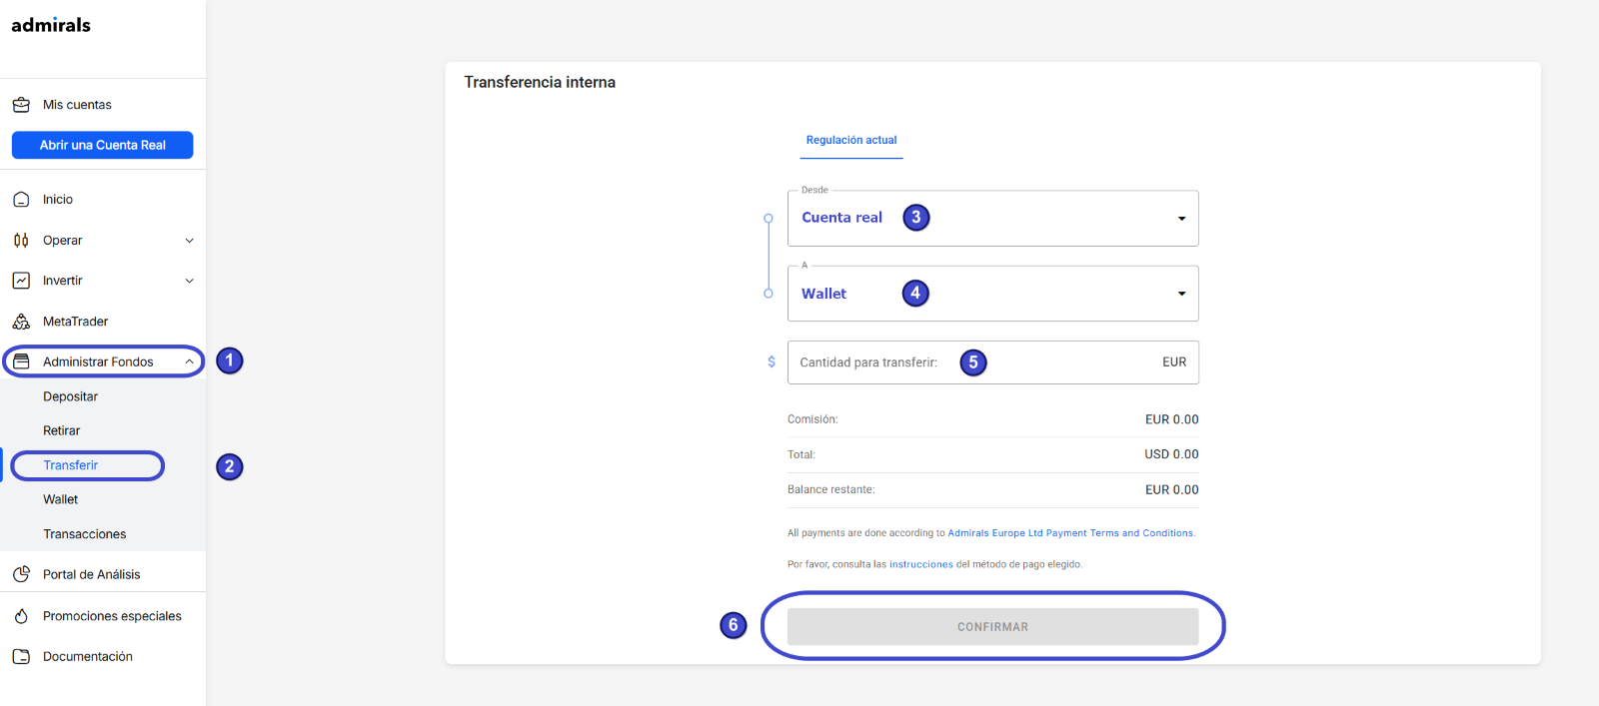This screenshot has height=706, width=1599.
Task: Click the dollar sign icon beside amount field
Action: (772, 361)
